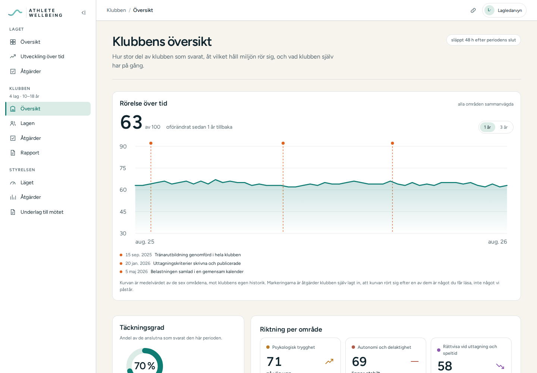Copy page link via the chain icon
This screenshot has height=373, width=537.
tap(473, 10)
